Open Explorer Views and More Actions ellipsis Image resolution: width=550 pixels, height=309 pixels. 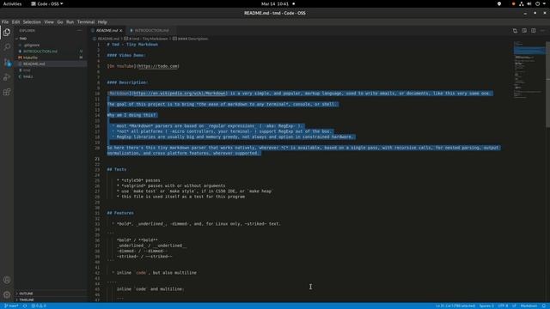pos(80,31)
